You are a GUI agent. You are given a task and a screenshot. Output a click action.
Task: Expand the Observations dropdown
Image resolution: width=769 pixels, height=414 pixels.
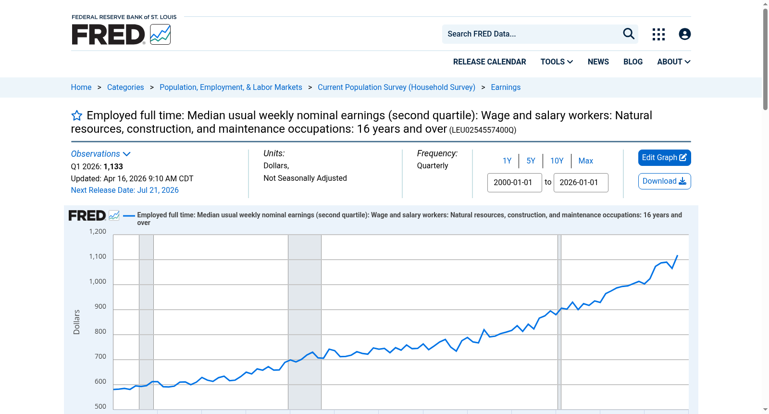click(x=100, y=154)
